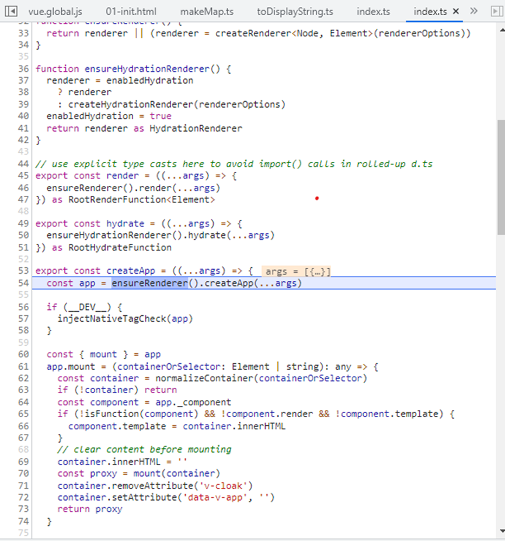Click 'ensureHydrationRenderer' function name on line 36
Image resolution: width=505 pixels, height=541 pixels.
[147, 69]
